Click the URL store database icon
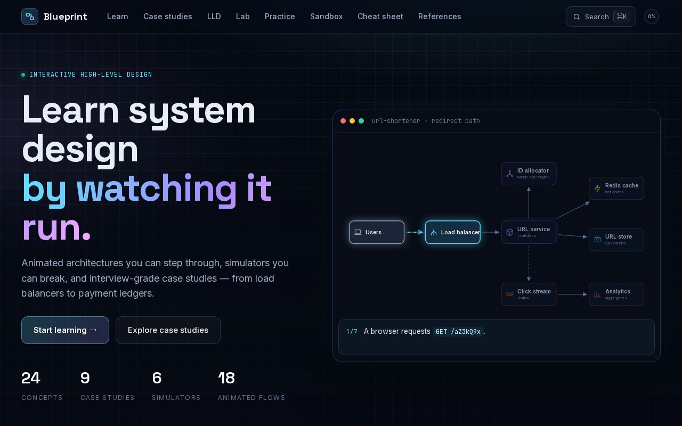 [597, 240]
